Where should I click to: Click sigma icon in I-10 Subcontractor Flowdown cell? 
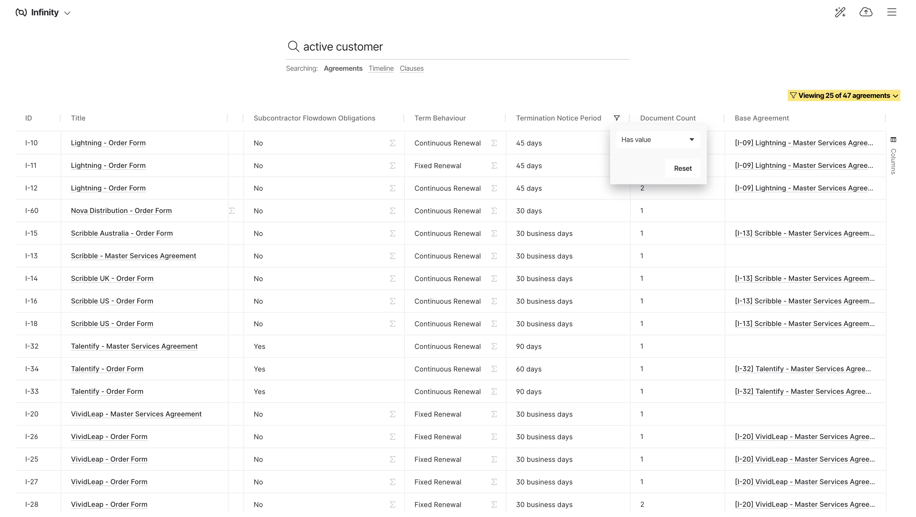(392, 143)
